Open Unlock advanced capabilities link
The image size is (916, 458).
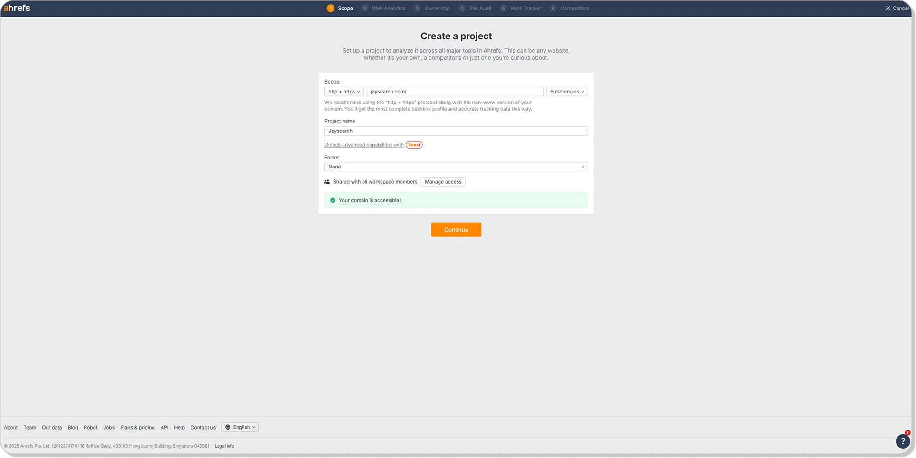click(364, 145)
